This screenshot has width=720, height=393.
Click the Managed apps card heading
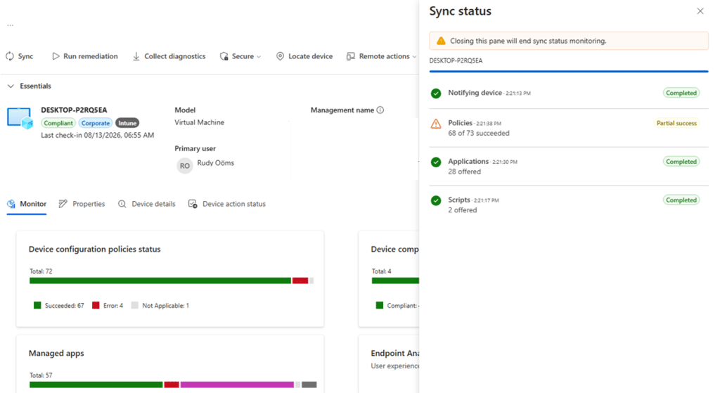pyautogui.click(x=56, y=353)
